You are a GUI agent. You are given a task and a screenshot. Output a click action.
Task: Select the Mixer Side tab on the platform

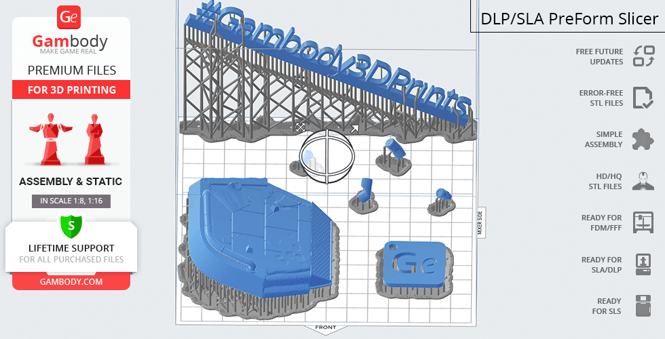pyautogui.click(x=480, y=221)
